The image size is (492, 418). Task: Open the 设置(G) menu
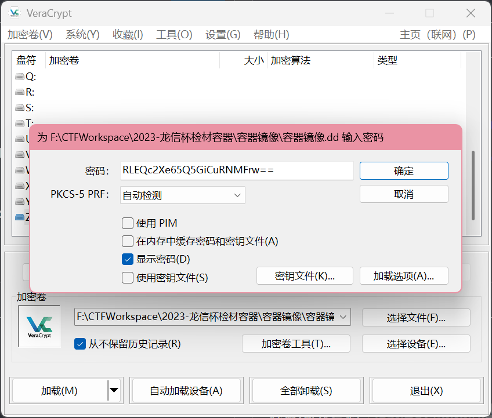click(x=223, y=34)
